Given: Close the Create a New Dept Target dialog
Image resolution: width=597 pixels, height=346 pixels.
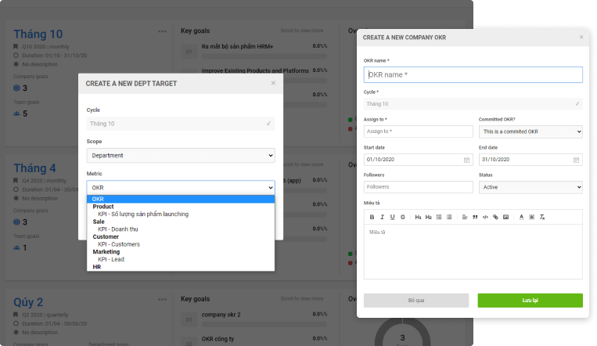Looking at the screenshot, I should coord(273,83).
